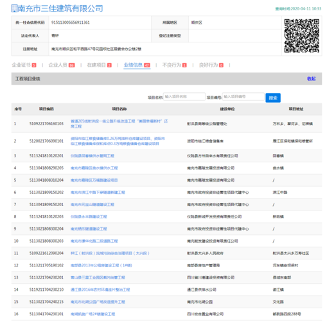The width and height of the screenshot is (336, 321).
Task: Click the red count badge on 良好行为
Action: pos(221,65)
